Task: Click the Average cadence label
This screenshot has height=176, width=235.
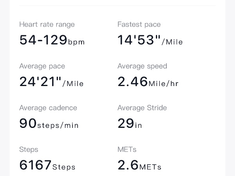Action: pyautogui.click(x=48, y=108)
